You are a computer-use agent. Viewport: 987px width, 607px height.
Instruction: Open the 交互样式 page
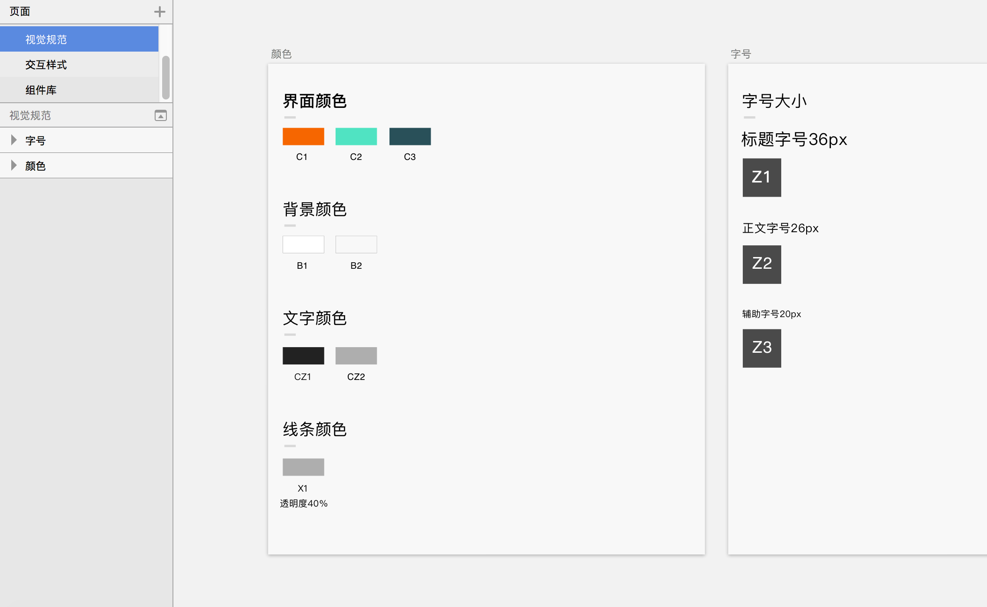pos(46,65)
